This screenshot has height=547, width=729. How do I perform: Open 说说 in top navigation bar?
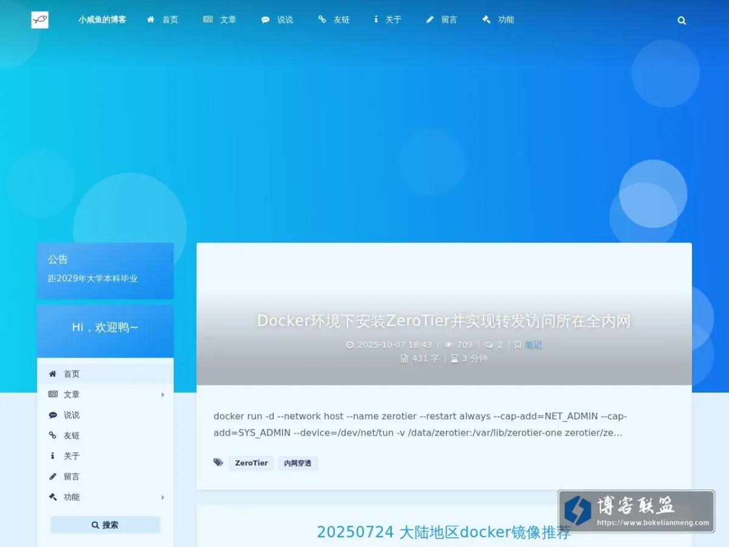(285, 19)
